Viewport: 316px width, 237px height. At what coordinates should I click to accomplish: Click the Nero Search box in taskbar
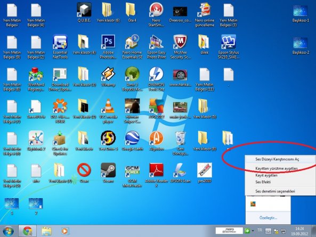(229, 231)
